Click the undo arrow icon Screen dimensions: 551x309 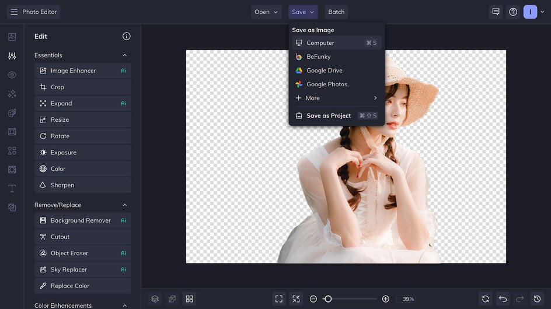(x=503, y=299)
